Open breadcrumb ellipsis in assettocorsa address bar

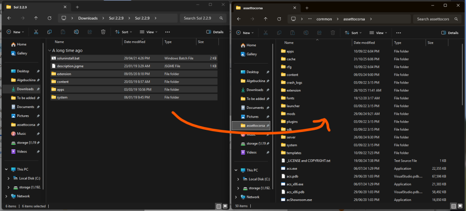click(310, 19)
